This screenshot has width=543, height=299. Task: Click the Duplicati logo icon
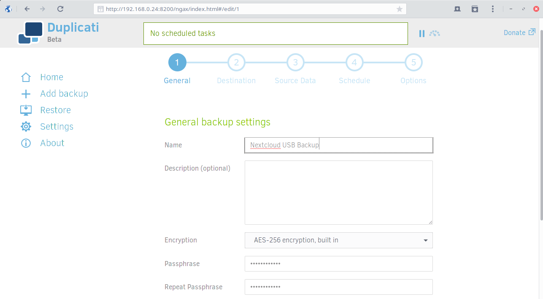[30, 33]
